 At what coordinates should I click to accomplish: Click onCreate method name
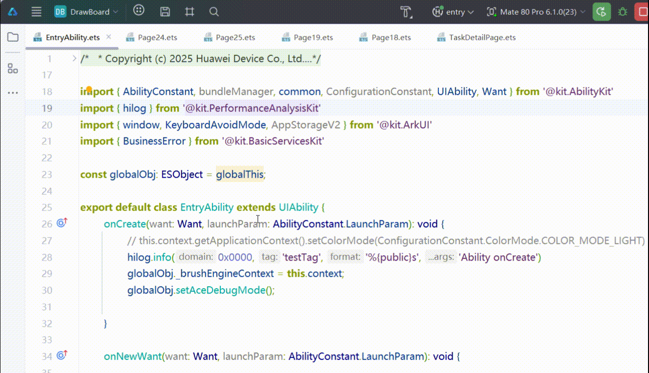click(x=125, y=224)
